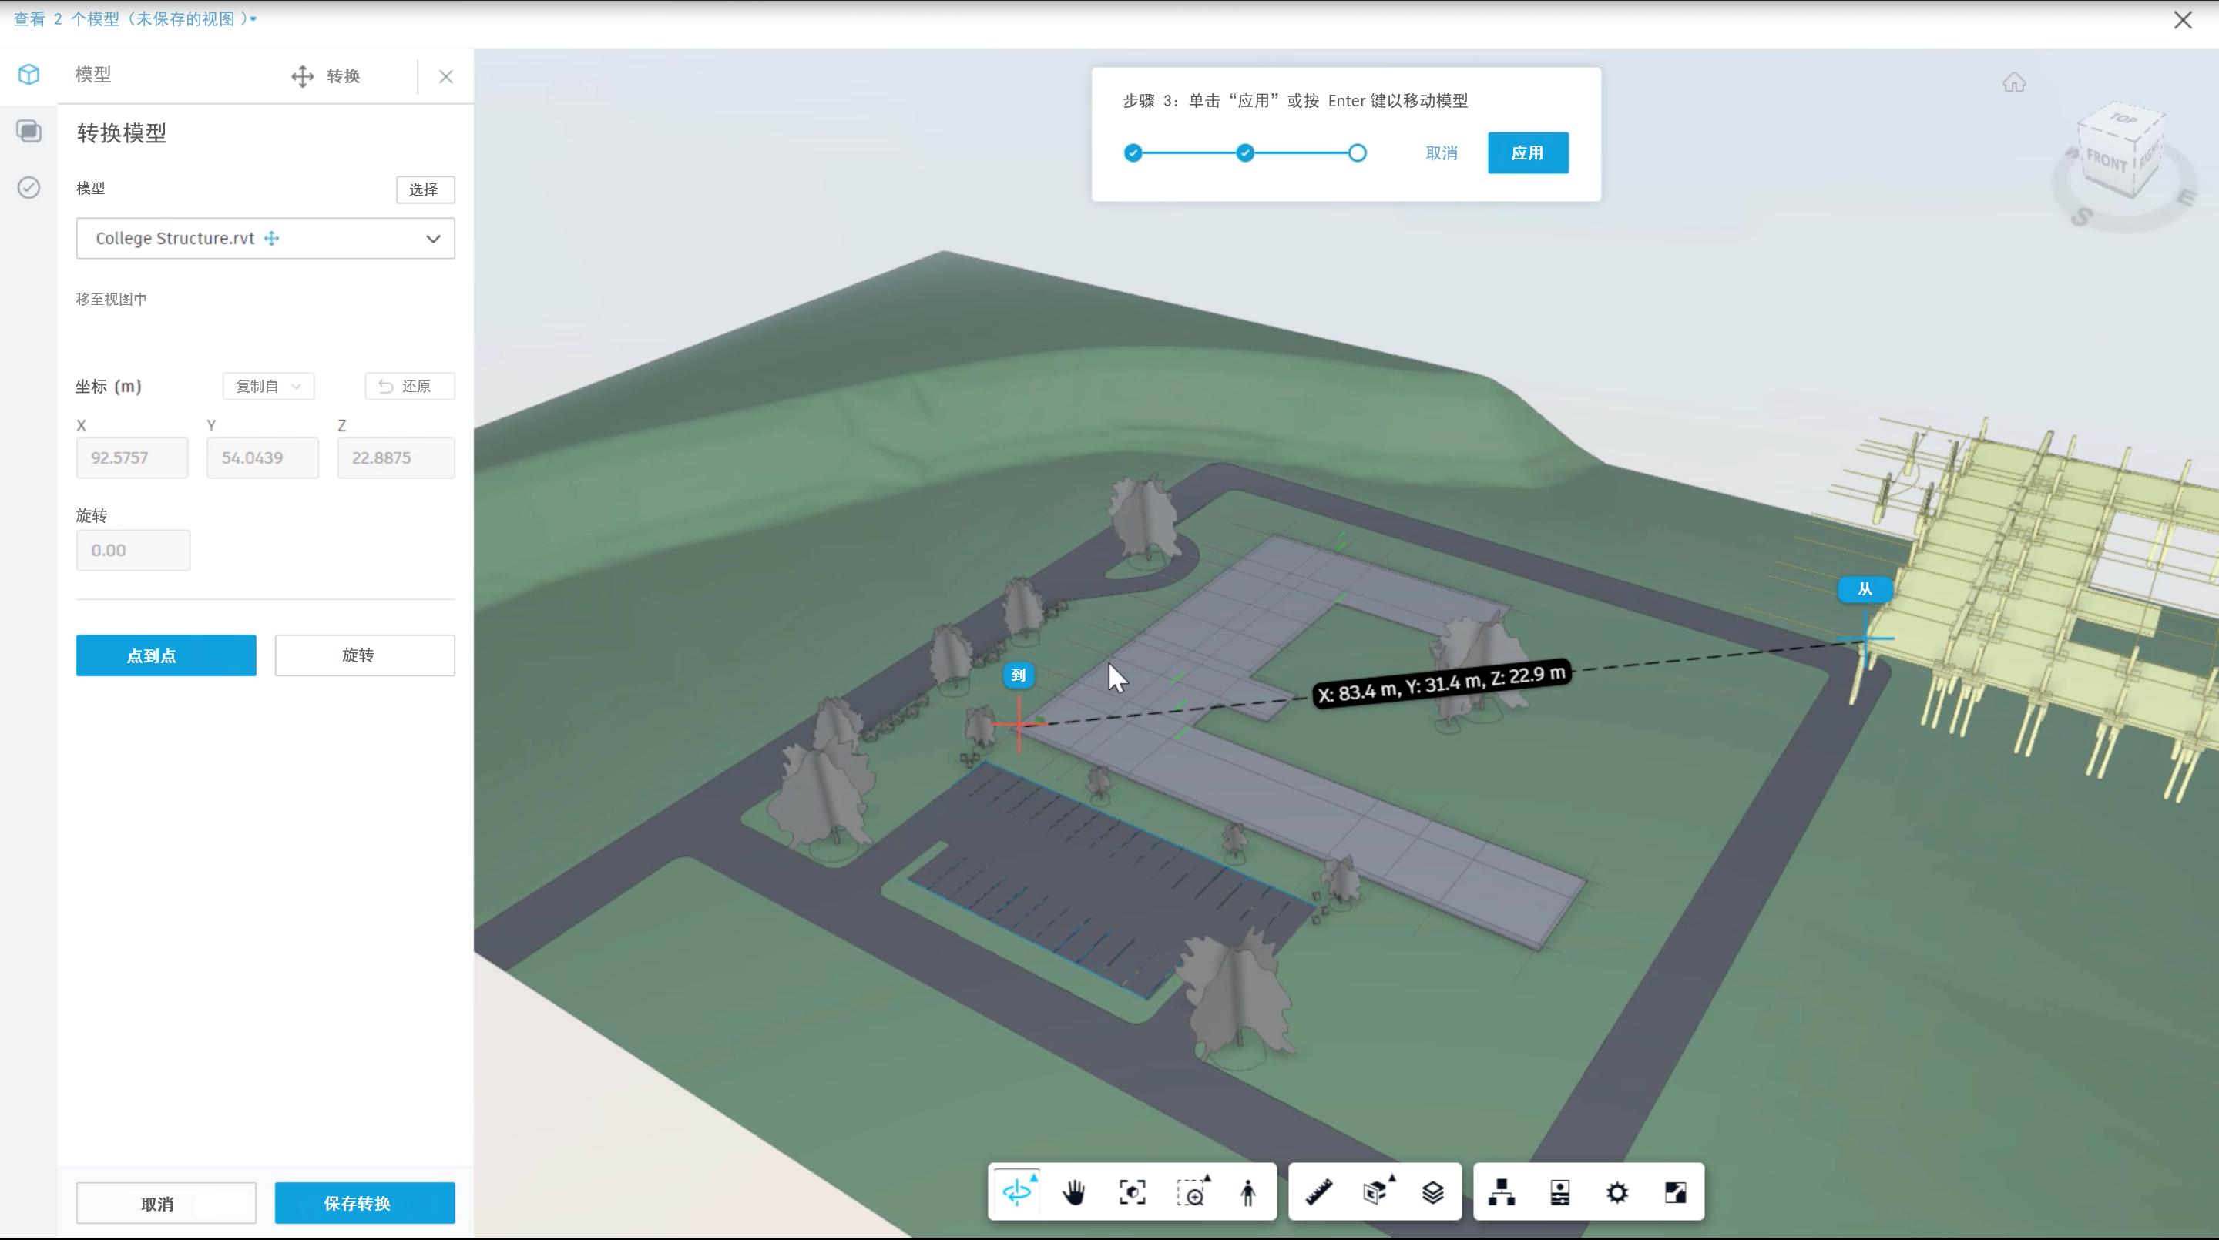This screenshot has height=1240, width=2219.
Task: Open viewer Settings gear icon
Action: 1617,1193
